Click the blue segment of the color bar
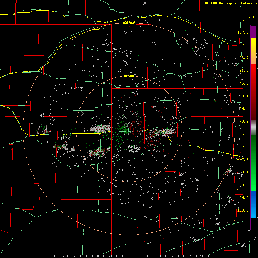 253,204
